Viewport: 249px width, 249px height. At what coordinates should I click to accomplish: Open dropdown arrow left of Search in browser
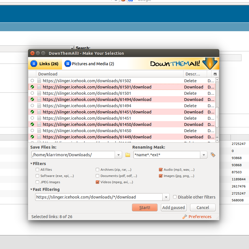72,48
